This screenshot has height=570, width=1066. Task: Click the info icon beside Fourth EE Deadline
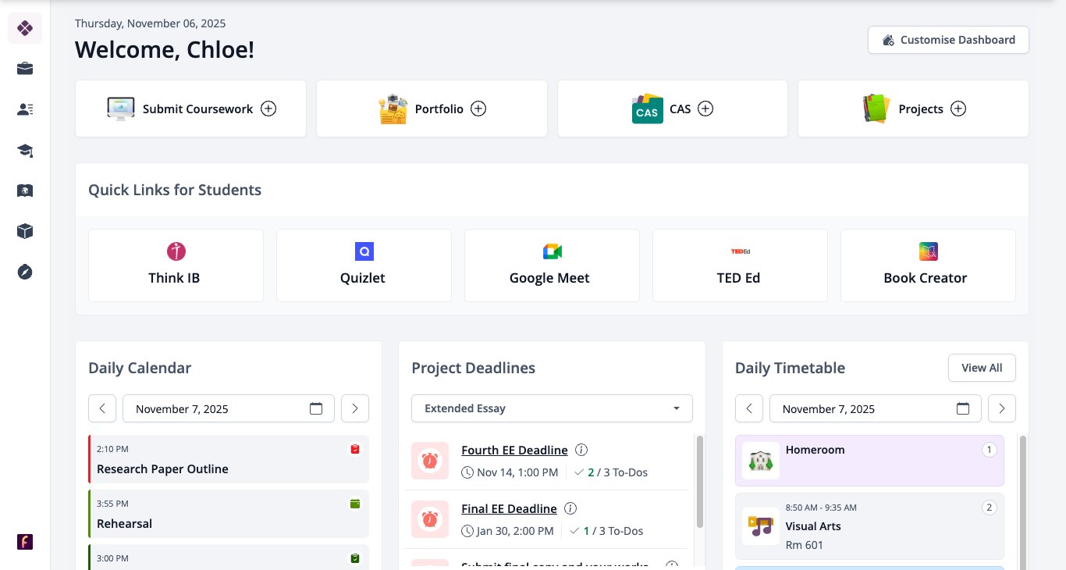click(581, 450)
